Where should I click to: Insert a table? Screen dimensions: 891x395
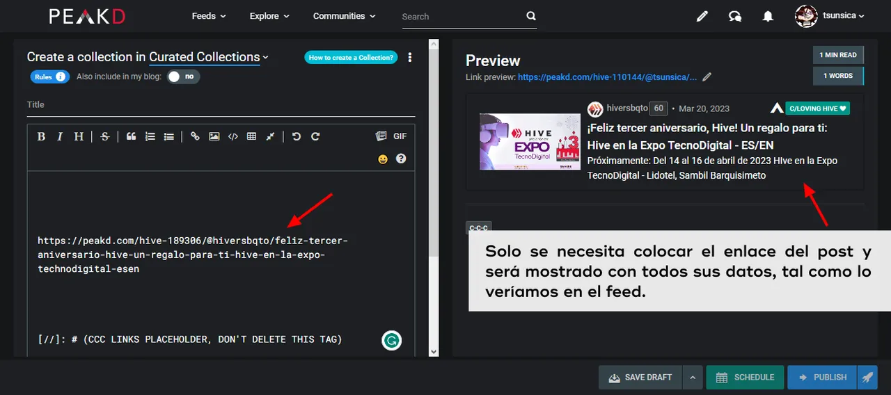pos(252,136)
